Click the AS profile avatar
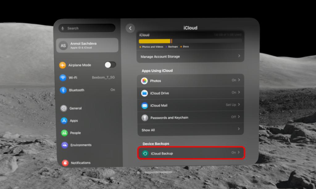 coord(63,46)
